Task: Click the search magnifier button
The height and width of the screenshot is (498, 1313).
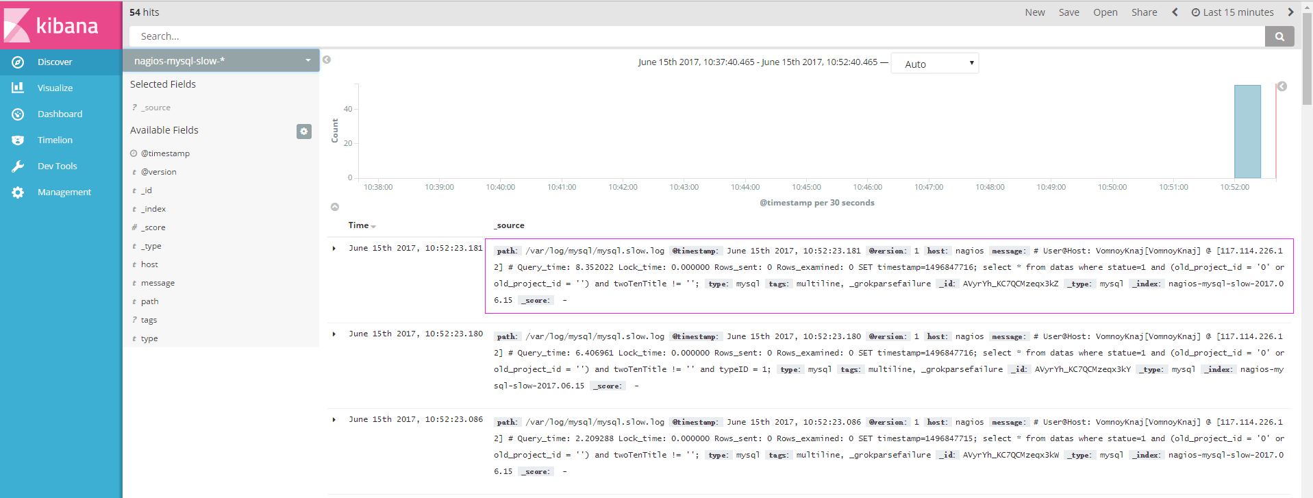Action: click(1279, 36)
